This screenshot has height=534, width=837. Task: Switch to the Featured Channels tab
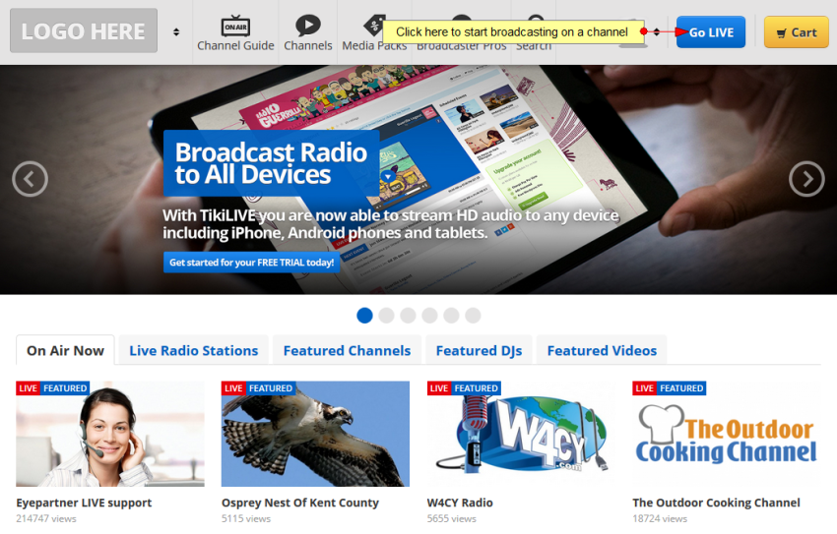click(x=347, y=350)
